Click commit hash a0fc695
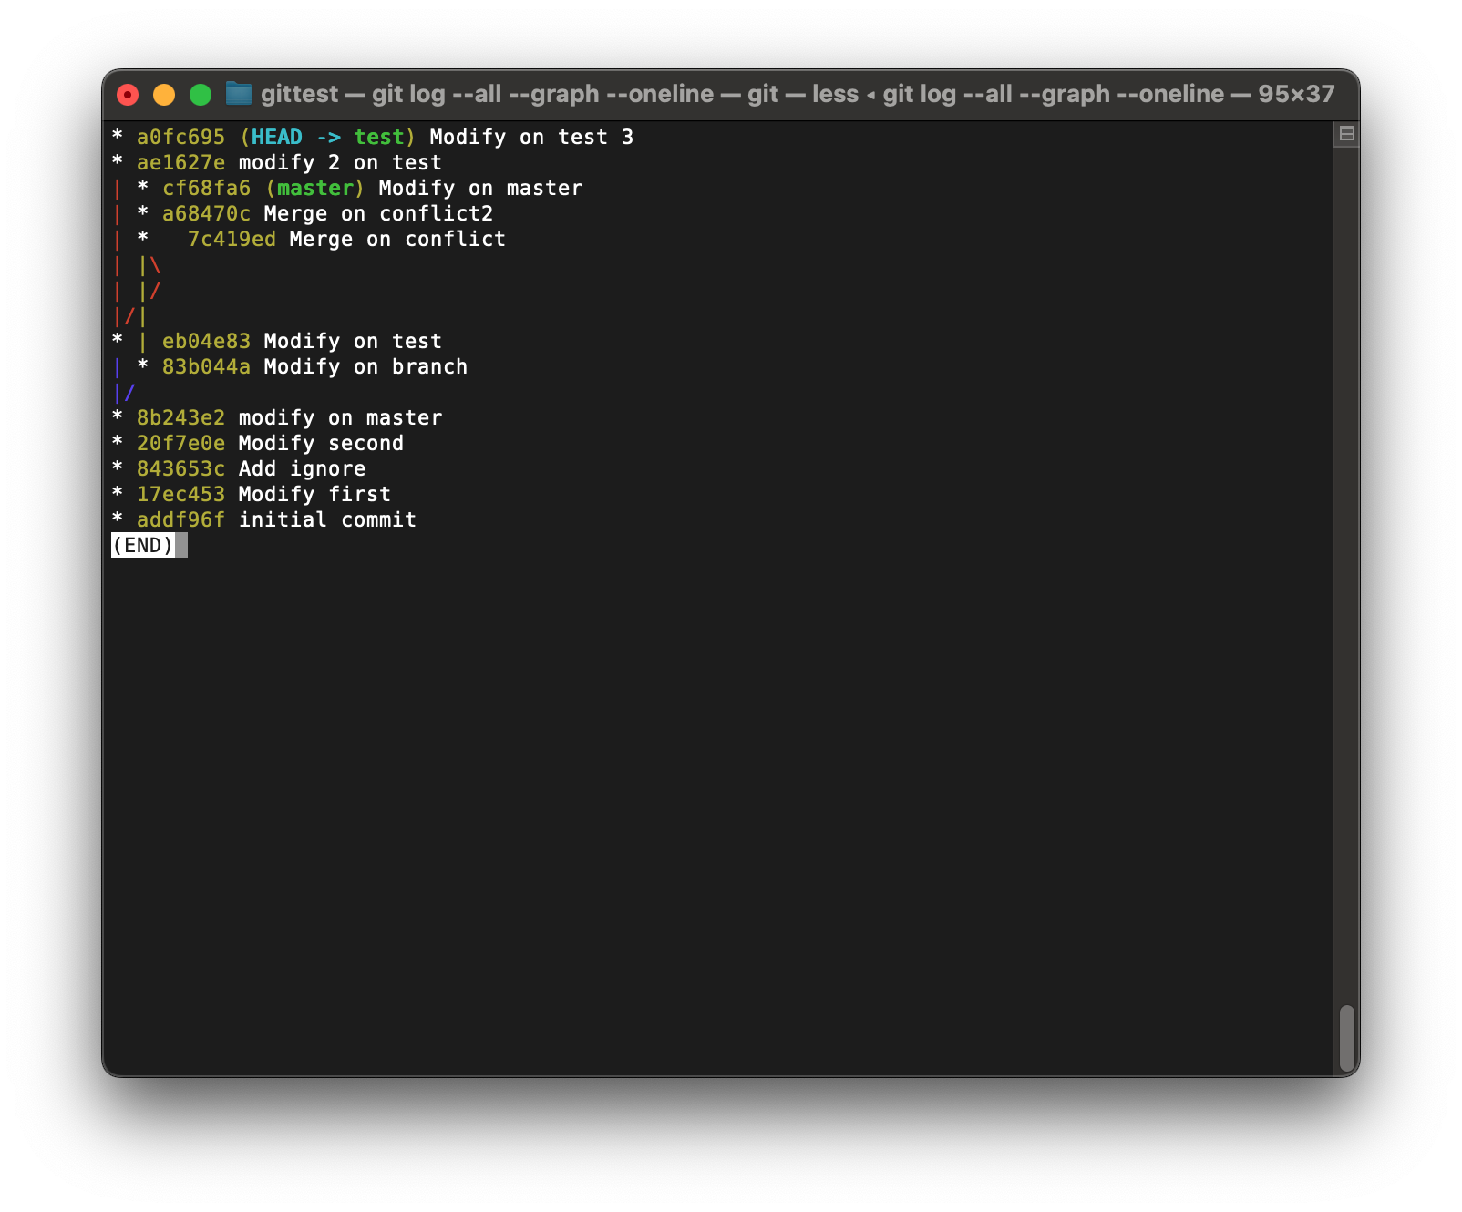The height and width of the screenshot is (1212, 1462). (180, 138)
